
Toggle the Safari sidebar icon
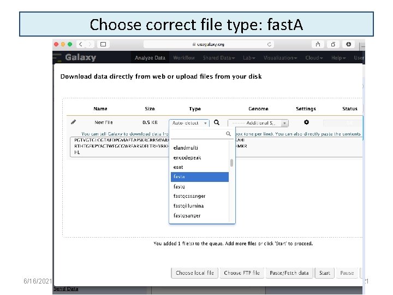pos(103,44)
